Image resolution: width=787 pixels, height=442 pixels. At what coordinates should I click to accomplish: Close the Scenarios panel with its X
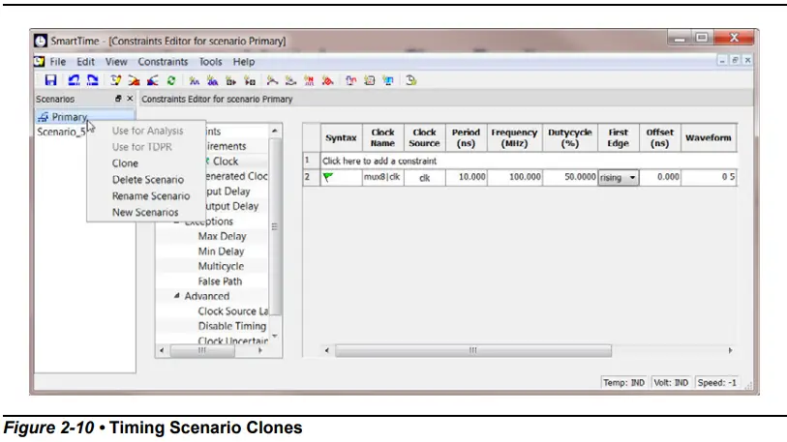130,99
